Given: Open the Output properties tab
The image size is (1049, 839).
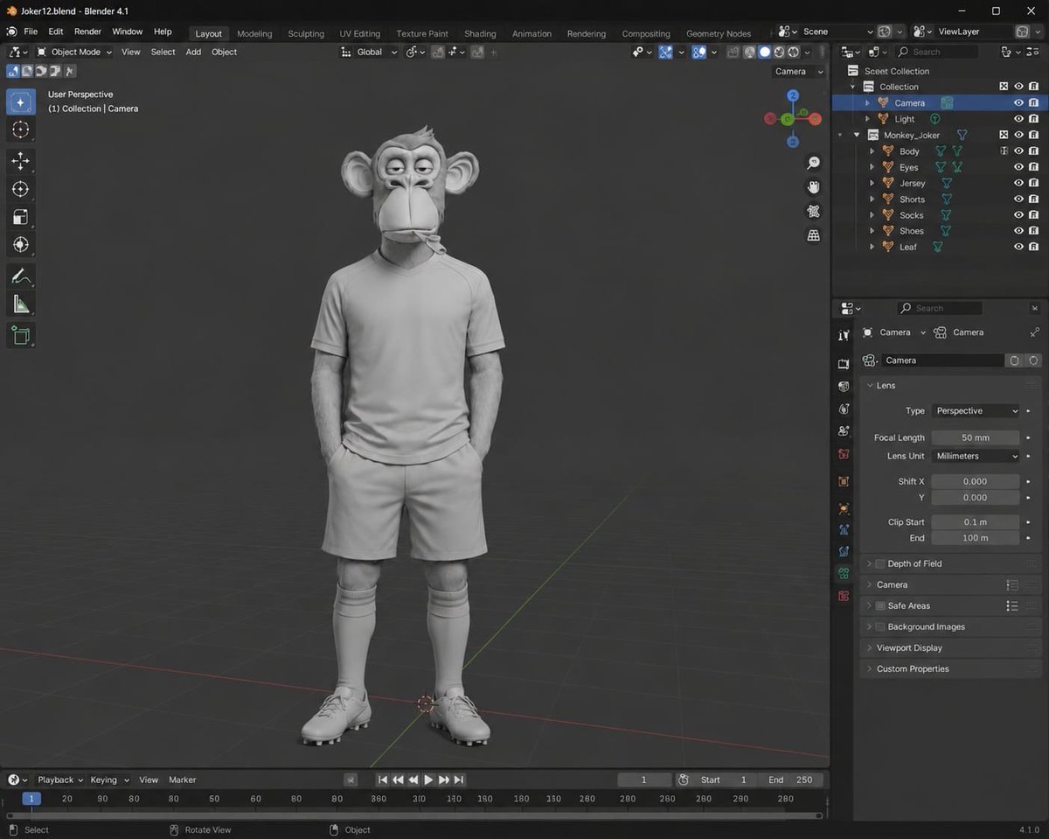Looking at the screenshot, I should (x=844, y=387).
